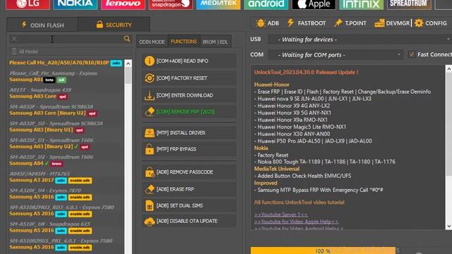
Task: Run [COM] Enter Download
Action: 189,95
